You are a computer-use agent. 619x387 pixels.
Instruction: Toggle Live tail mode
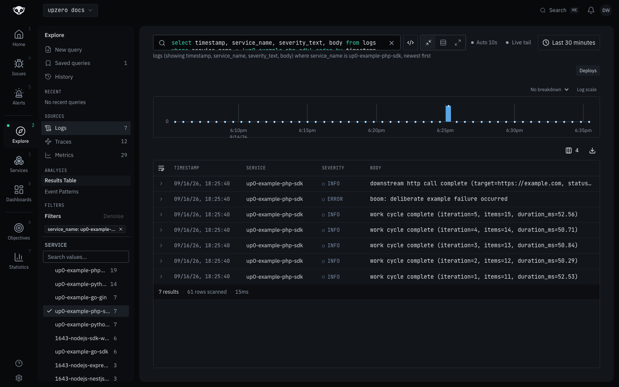click(518, 43)
